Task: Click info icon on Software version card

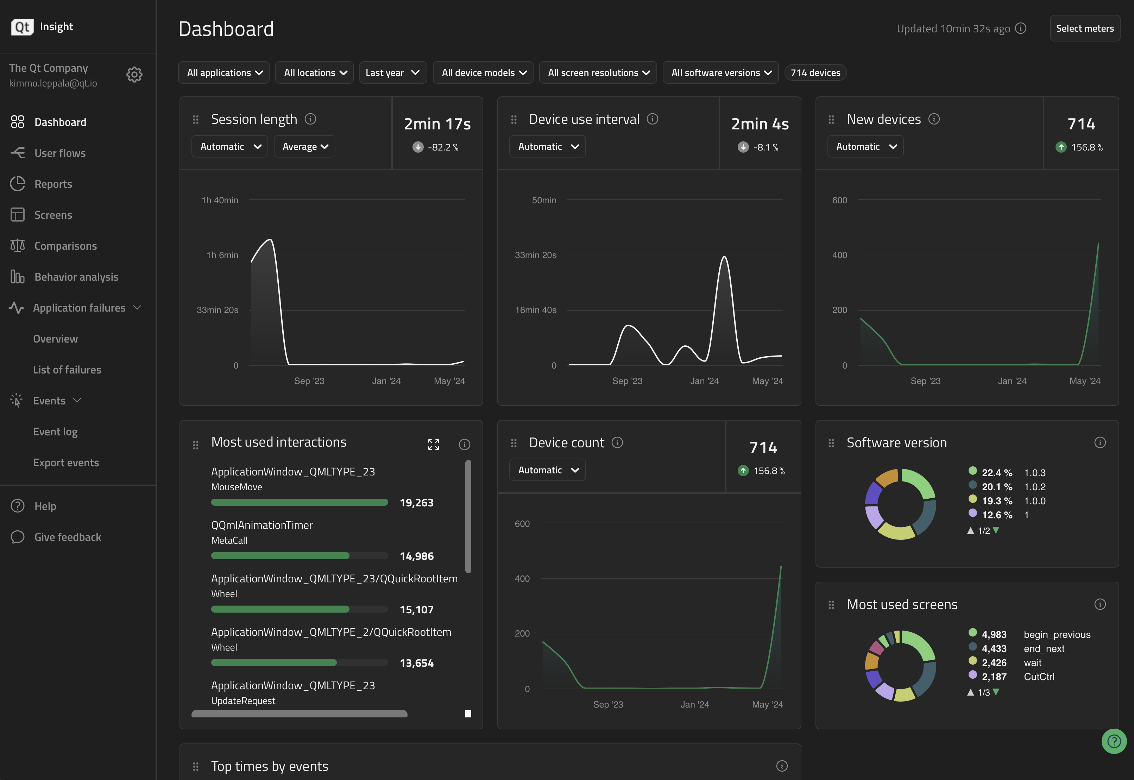Action: 1100,442
